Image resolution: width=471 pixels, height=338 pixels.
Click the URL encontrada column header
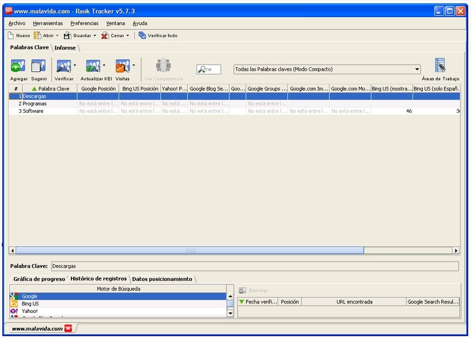[x=354, y=302]
